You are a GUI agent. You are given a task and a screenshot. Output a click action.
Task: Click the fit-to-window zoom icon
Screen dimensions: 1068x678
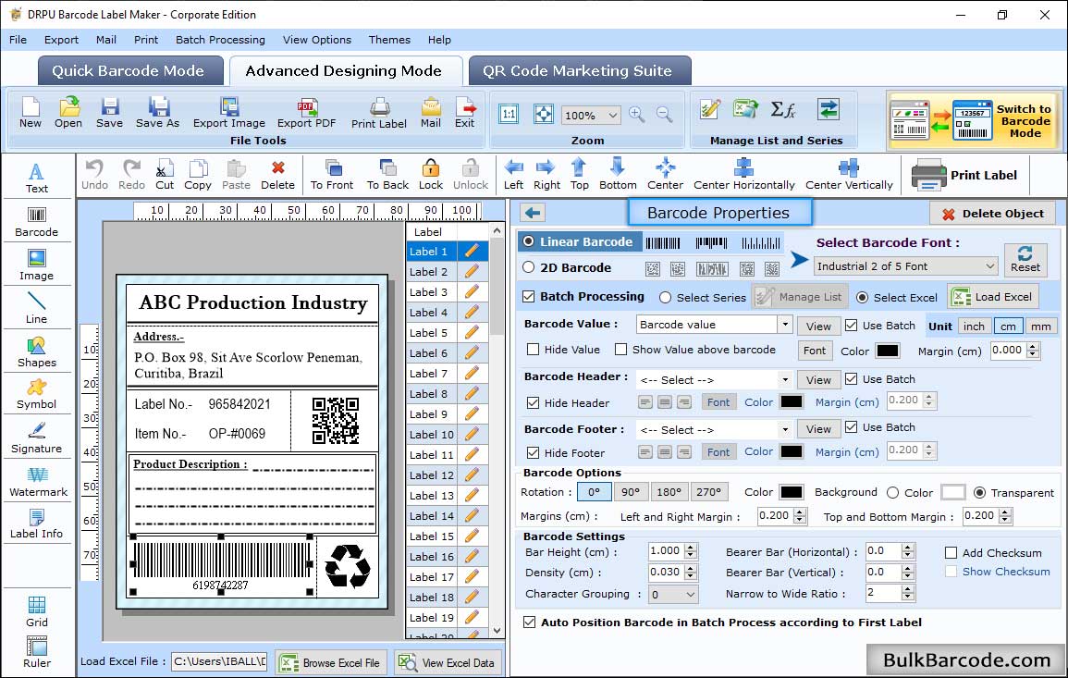pyautogui.click(x=544, y=114)
